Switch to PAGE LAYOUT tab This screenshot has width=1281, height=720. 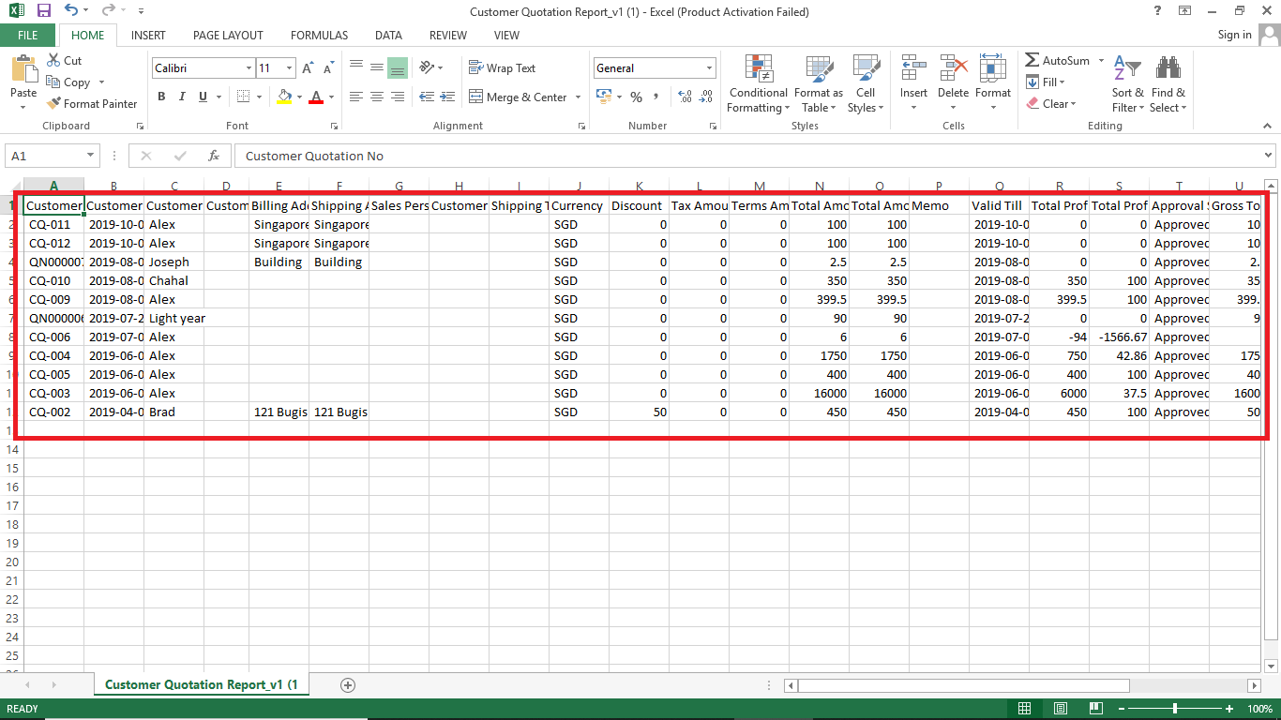228,36
